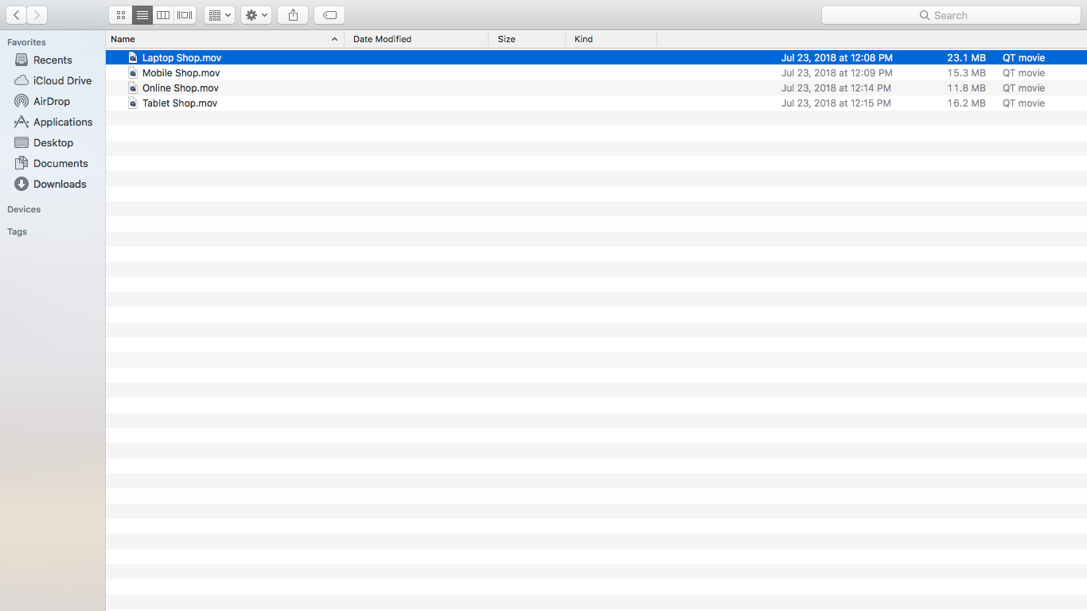Sort by the Size column header

click(528, 39)
